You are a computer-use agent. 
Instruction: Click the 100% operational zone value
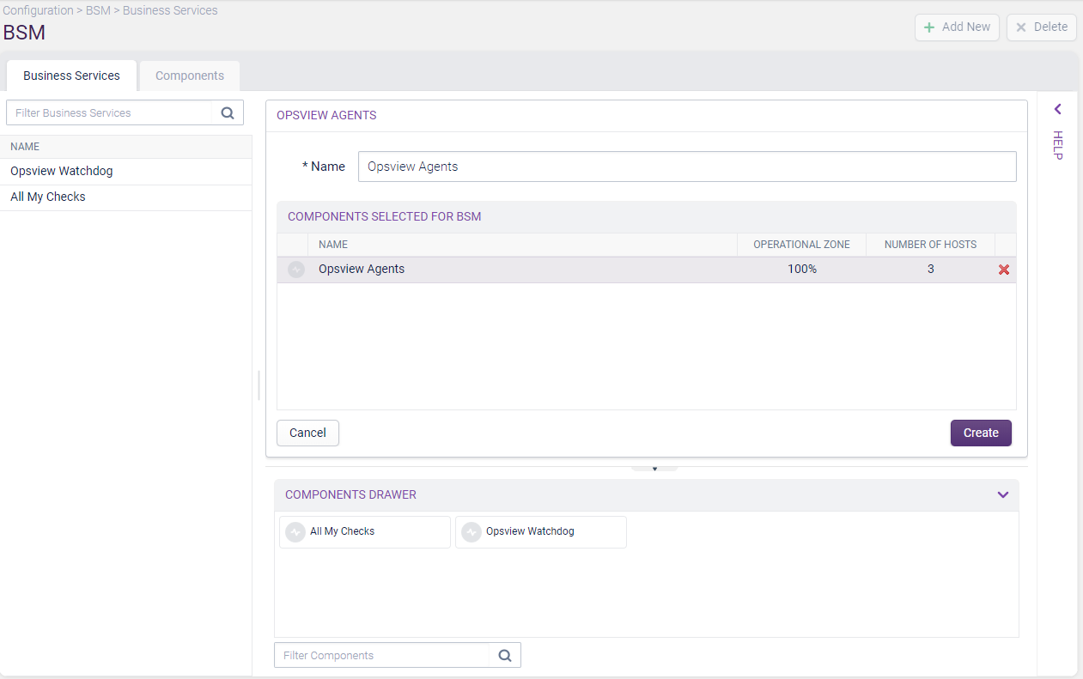802,270
